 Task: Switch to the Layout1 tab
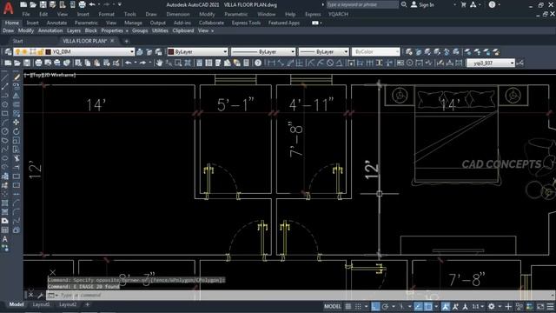[41, 304]
